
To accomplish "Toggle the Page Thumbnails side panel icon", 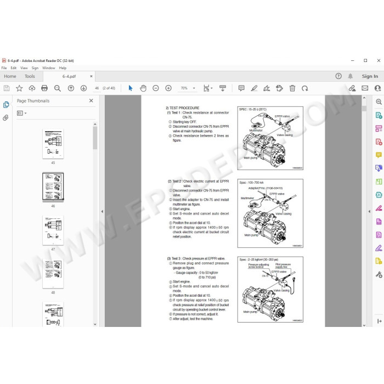I will coord(6,105).
